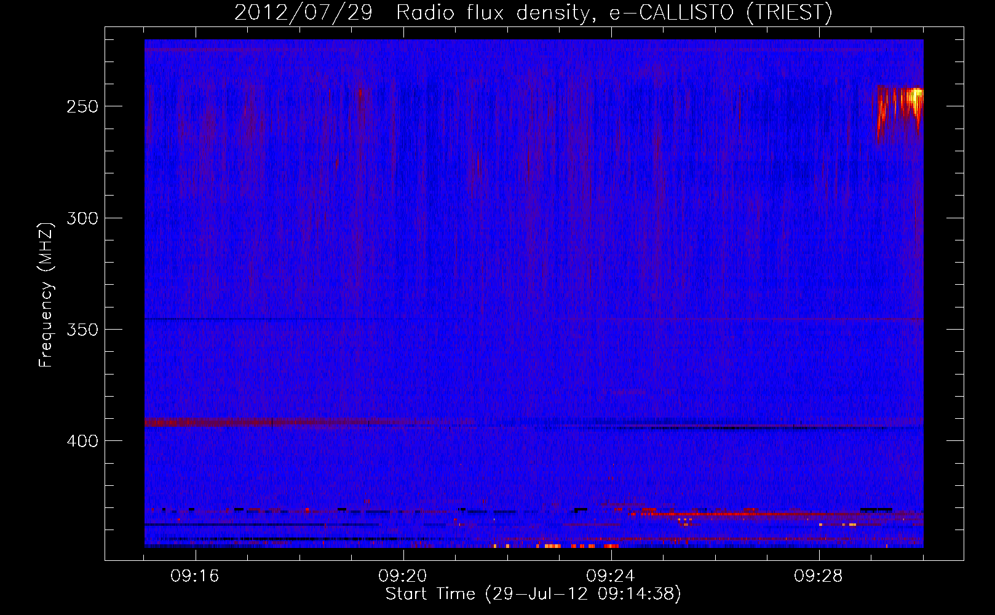The height and width of the screenshot is (615, 995).
Task: Click the 250 frequency tick label
Action: [82, 106]
